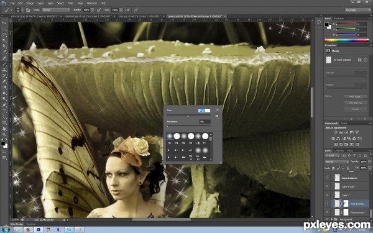Click Photoshop taskbar icon
The height and width of the screenshot is (233, 373).
pos(39,229)
